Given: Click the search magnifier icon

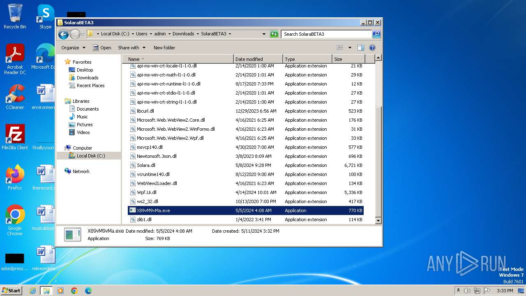Looking at the screenshot, I should pyautogui.click(x=376, y=34).
